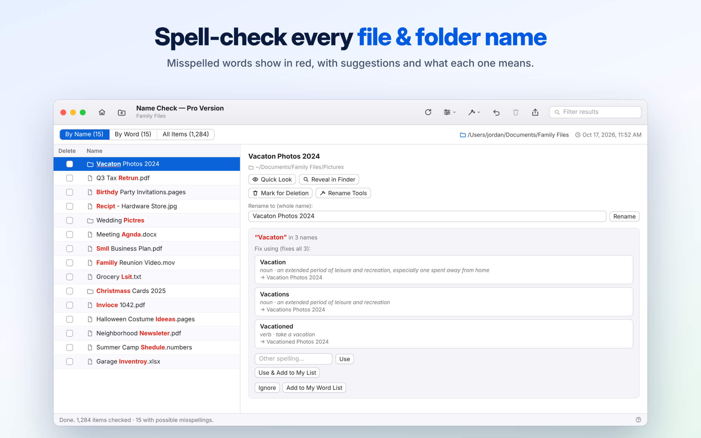
Task: Click magnifier icon in Filter results field
Action: 557,112
